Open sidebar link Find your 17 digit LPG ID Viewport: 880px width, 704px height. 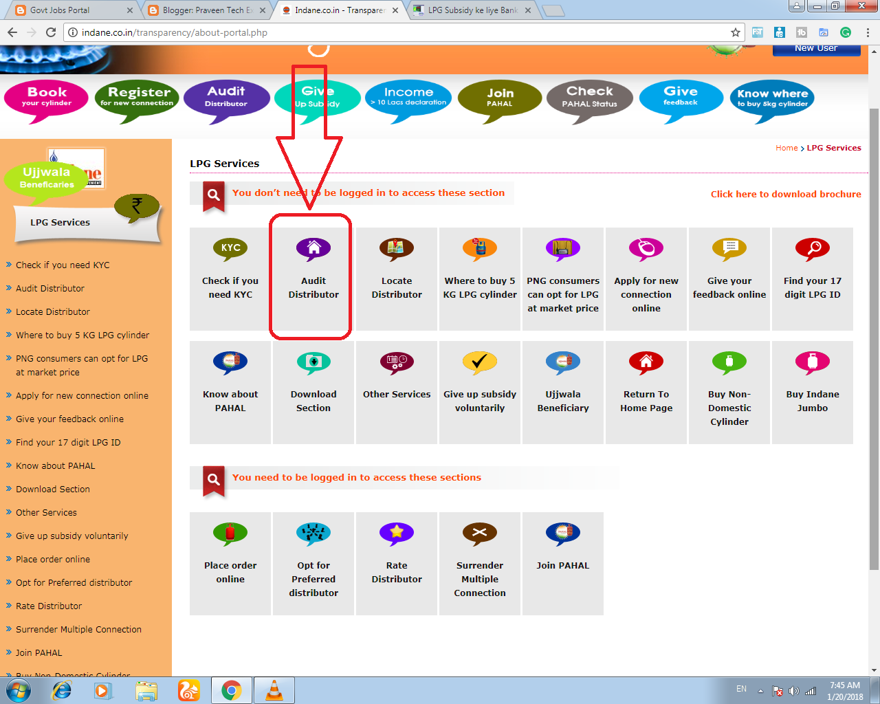(68, 442)
